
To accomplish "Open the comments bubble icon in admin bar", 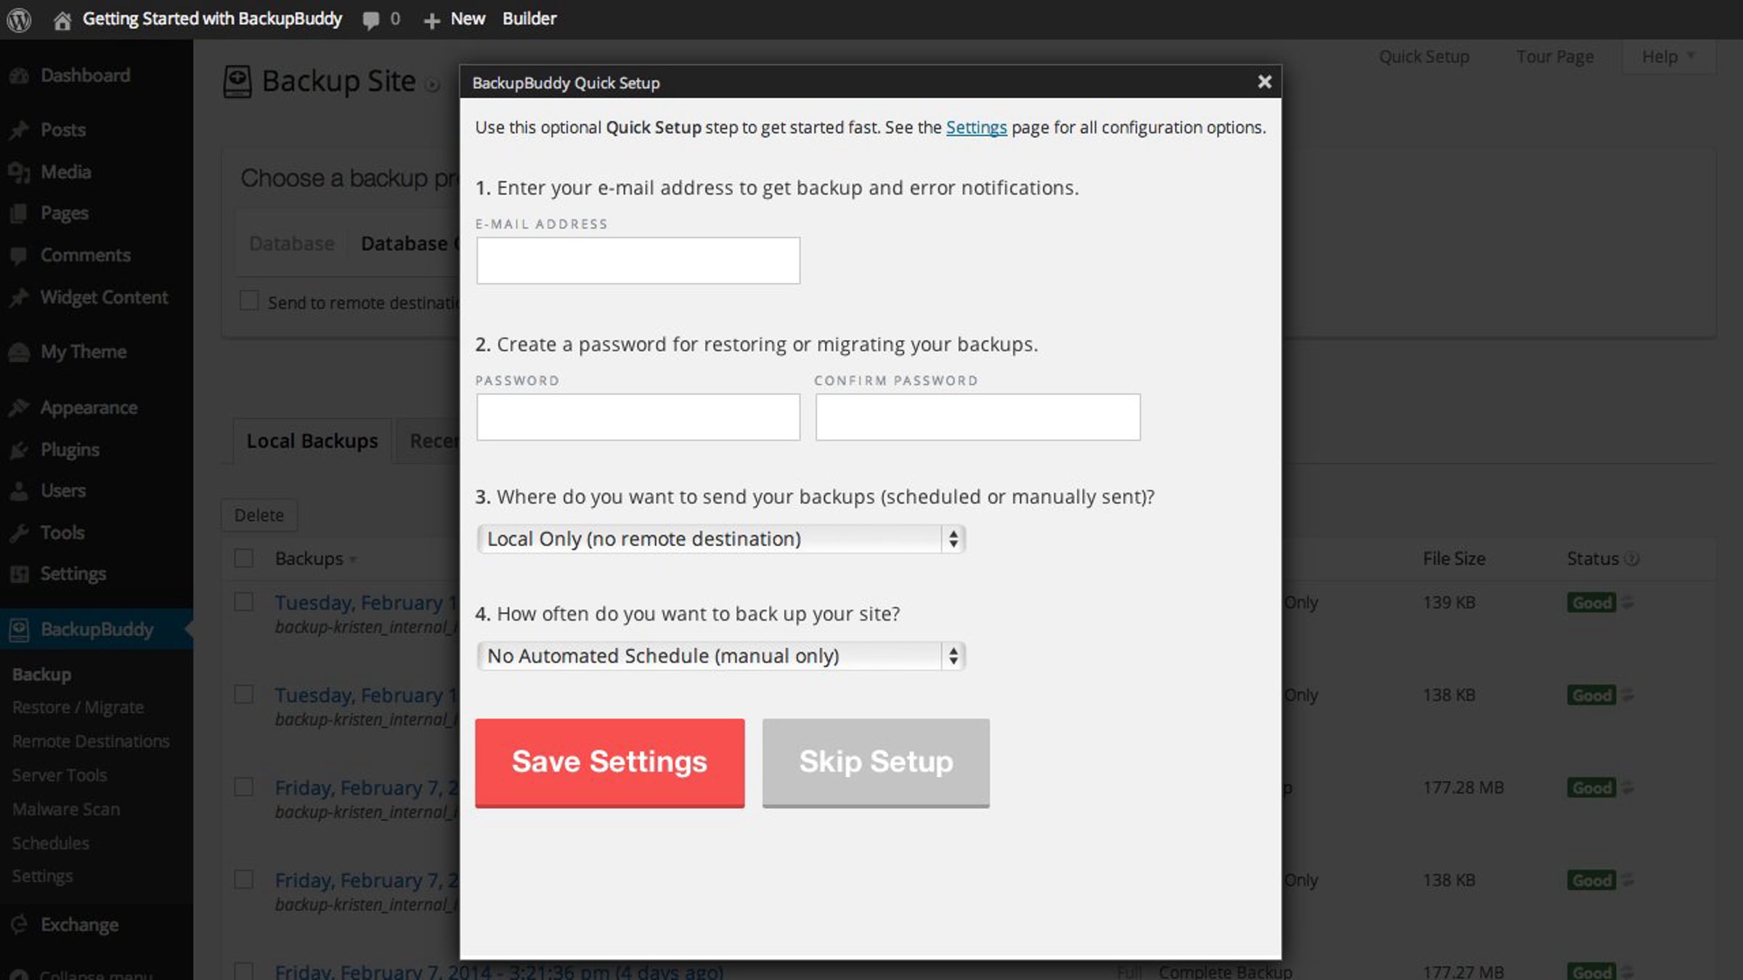I will [x=371, y=20].
